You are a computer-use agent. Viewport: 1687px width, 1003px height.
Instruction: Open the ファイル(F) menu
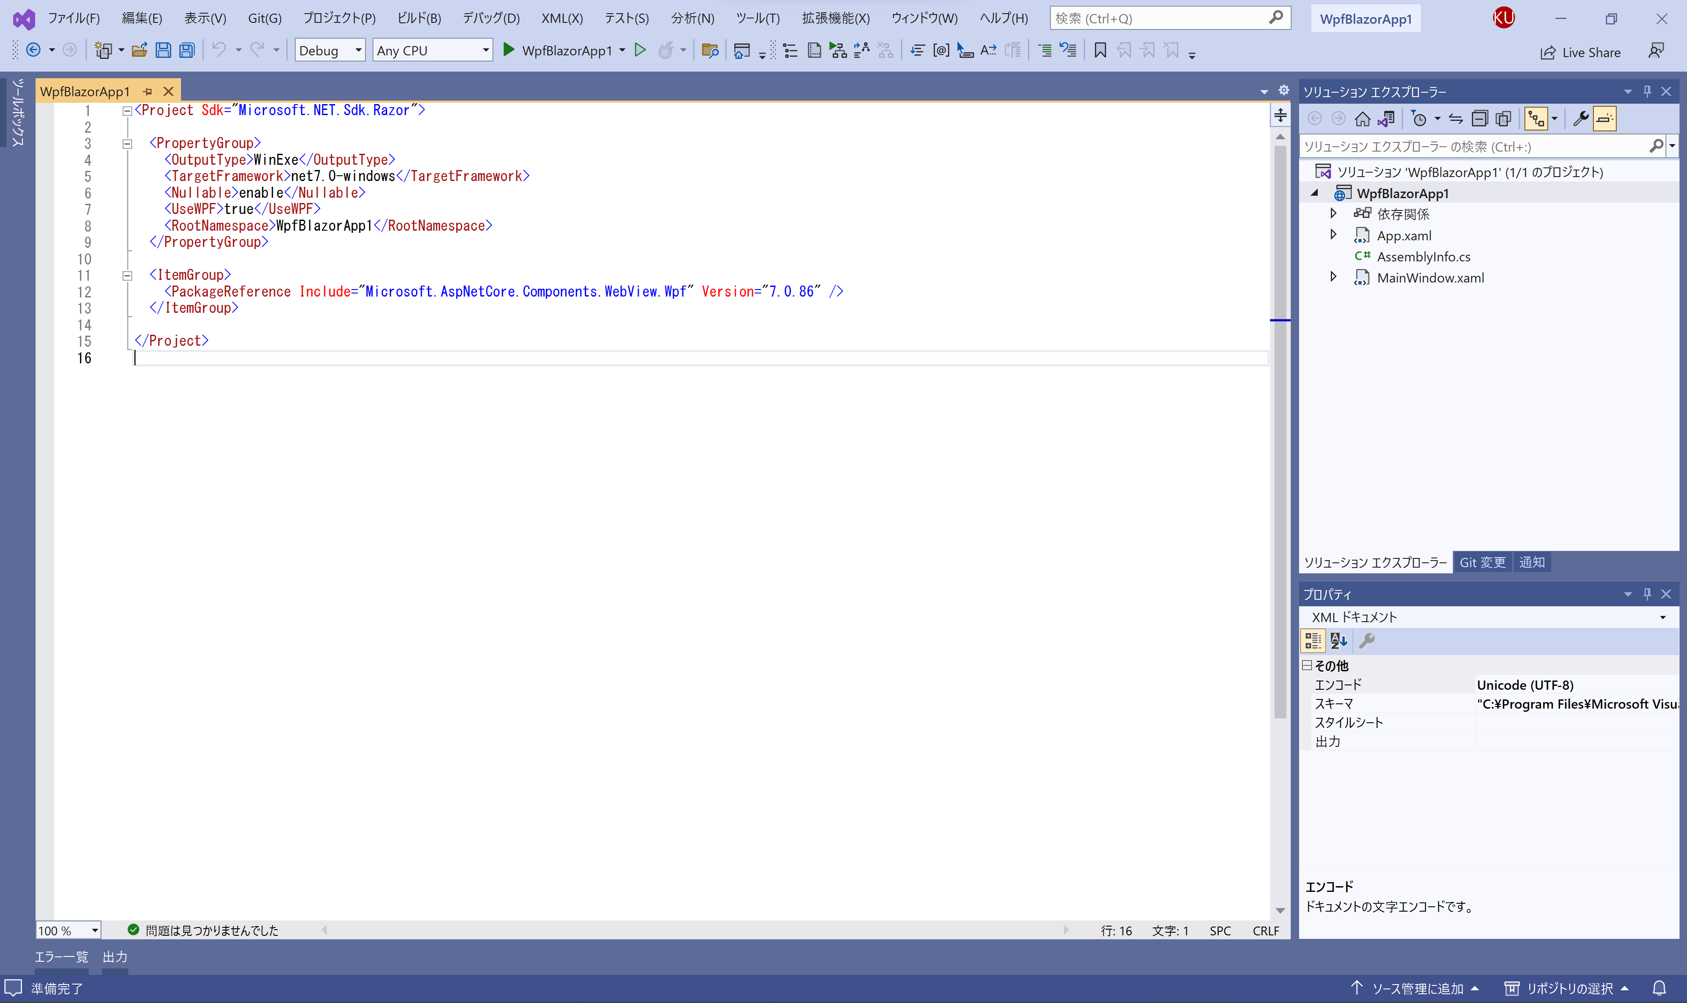point(74,18)
